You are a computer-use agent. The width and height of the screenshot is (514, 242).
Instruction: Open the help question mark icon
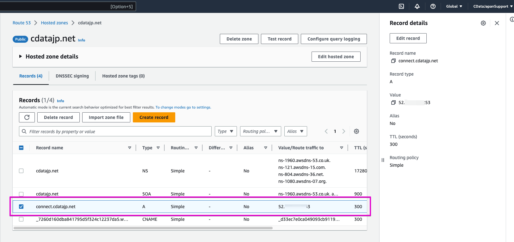tap(433, 6)
